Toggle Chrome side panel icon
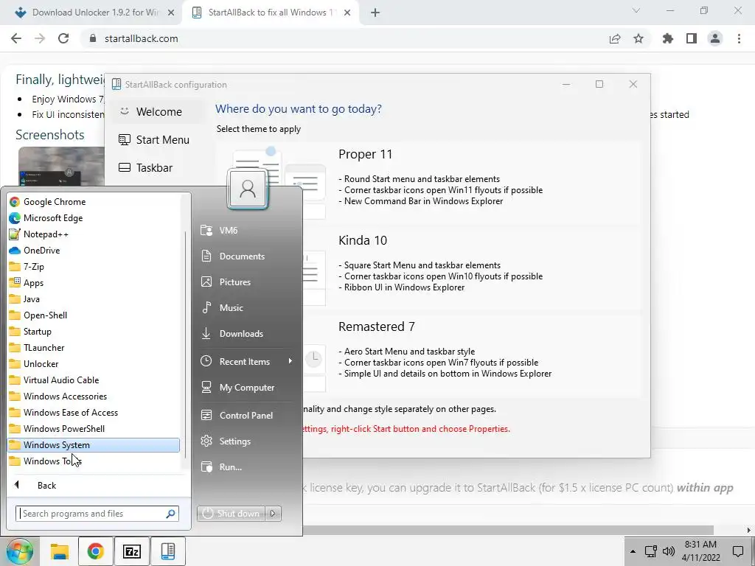Image resolution: width=755 pixels, height=566 pixels. point(692,38)
